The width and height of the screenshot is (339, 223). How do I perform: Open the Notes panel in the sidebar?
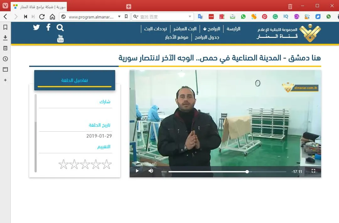click(x=5, y=48)
